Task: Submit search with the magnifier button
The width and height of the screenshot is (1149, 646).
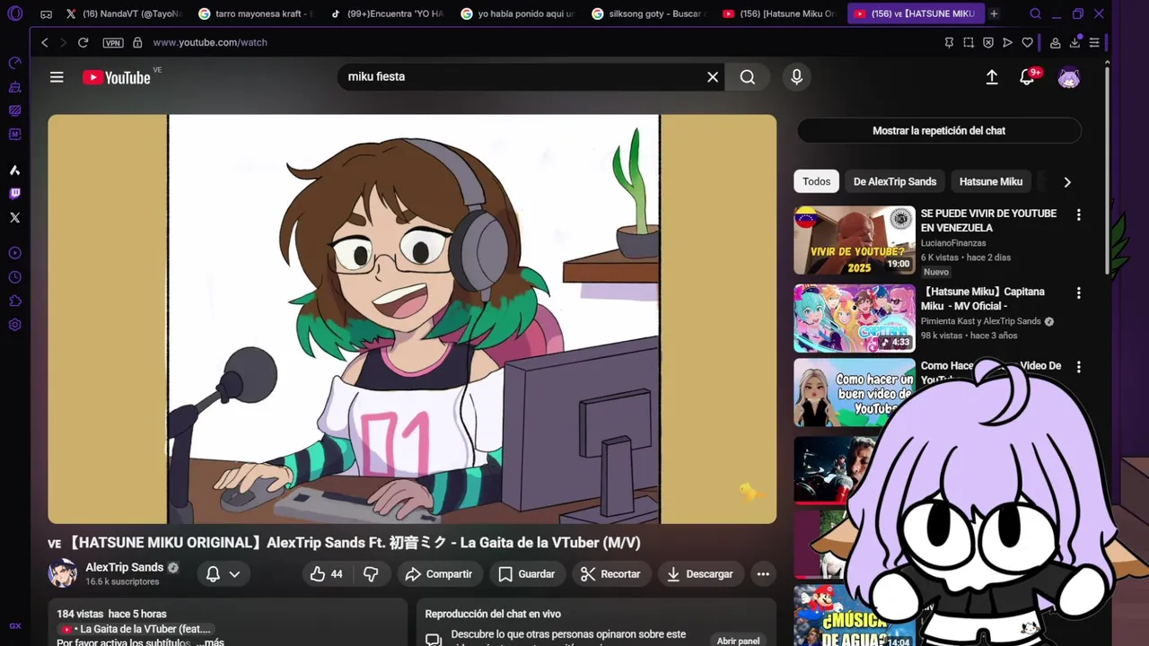Action: [748, 77]
